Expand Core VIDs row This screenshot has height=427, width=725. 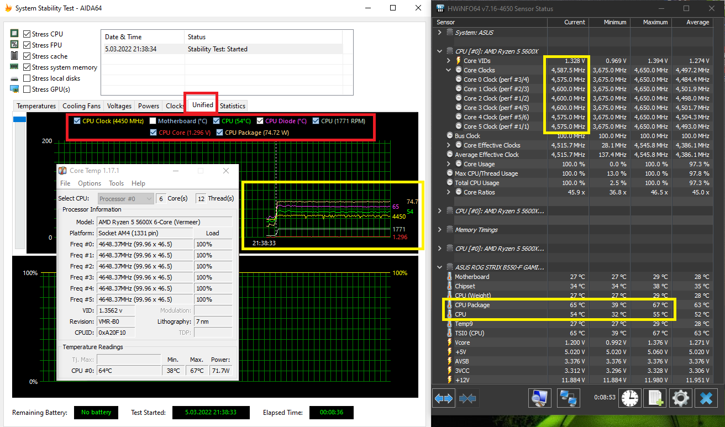pyautogui.click(x=449, y=61)
